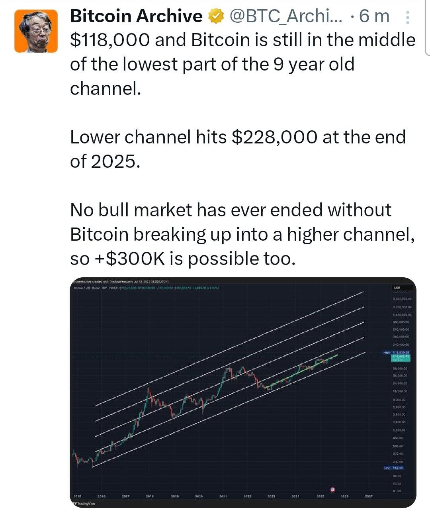430x514 pixels.
Task: Tap the gold verified badge
Action: (216, 17)
